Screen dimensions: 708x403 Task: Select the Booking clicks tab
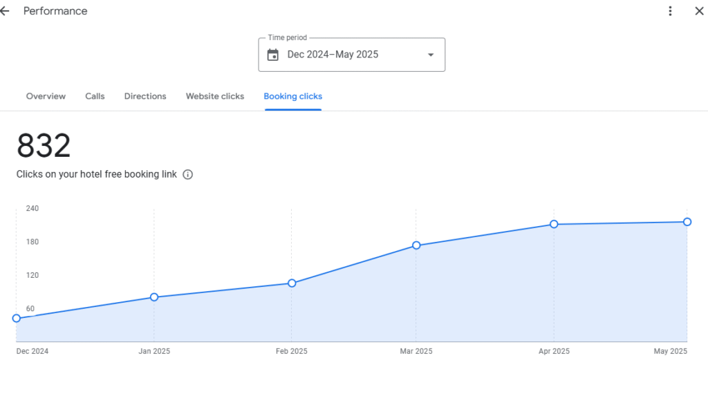point(292,96)
